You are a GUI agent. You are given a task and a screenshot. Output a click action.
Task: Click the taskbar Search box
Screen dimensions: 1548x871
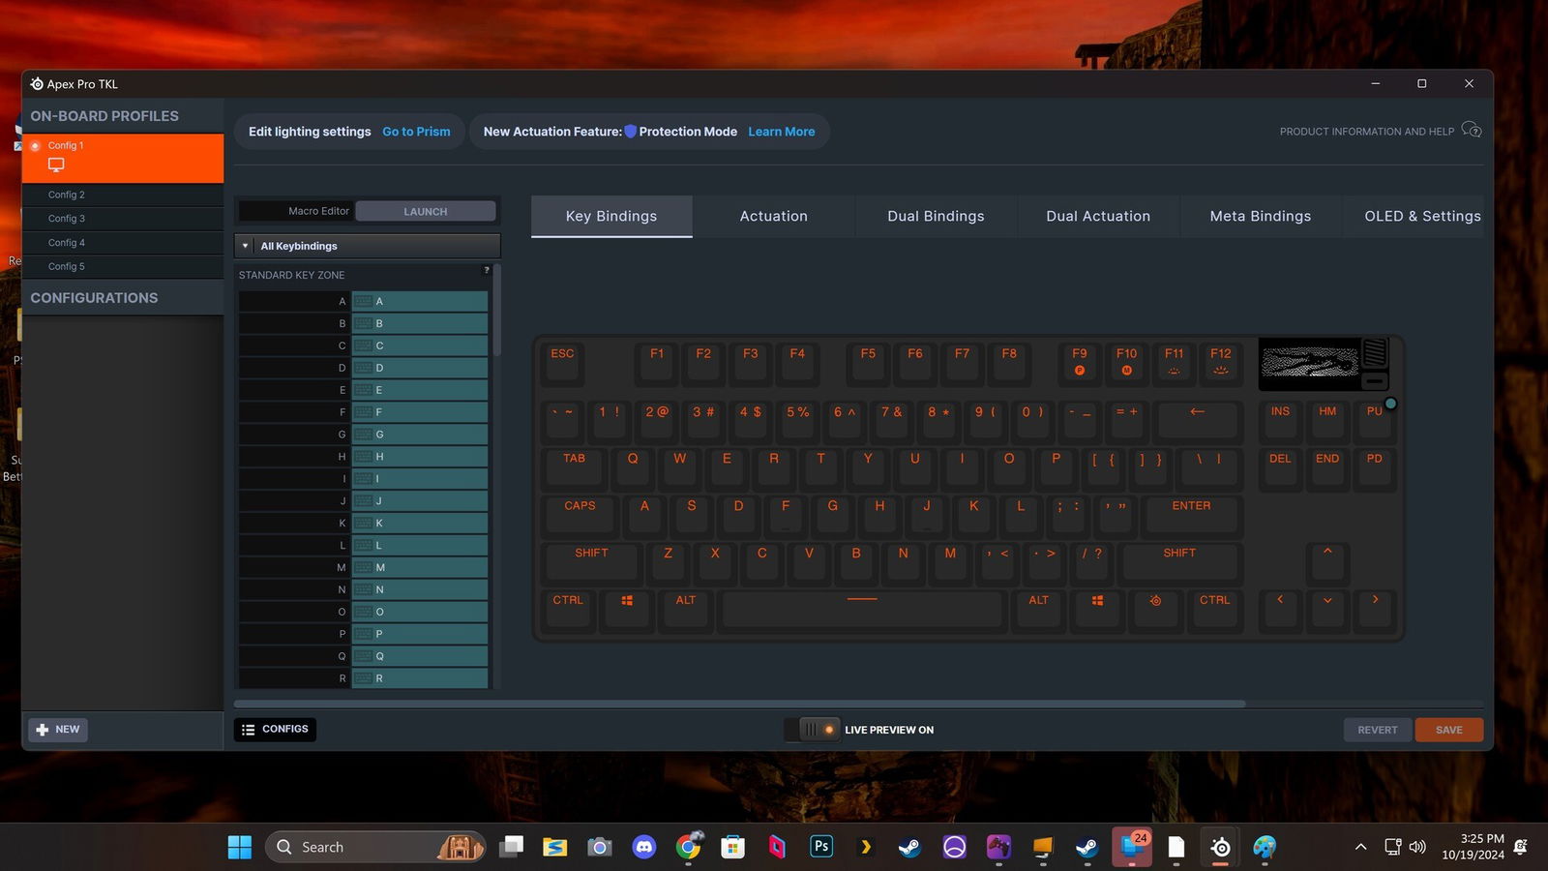[375, 847]
